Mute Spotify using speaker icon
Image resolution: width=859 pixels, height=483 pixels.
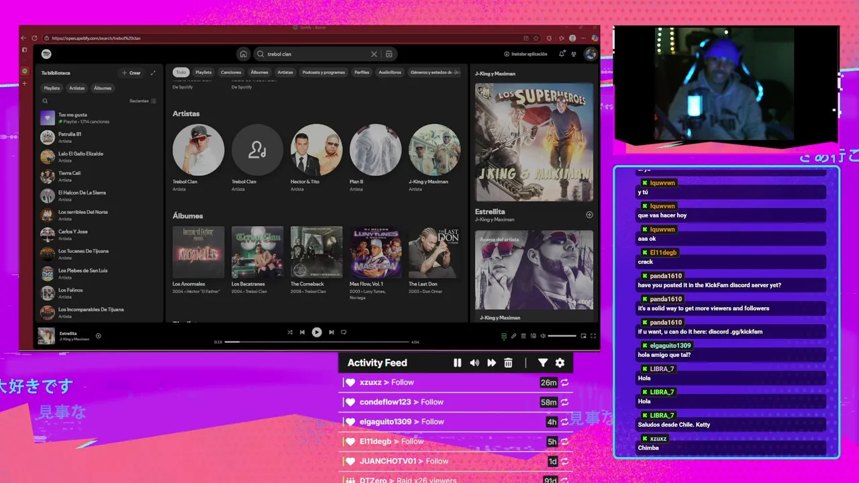tap(543, 335)
